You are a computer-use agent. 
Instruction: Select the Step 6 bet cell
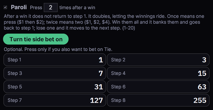[158, 87]
